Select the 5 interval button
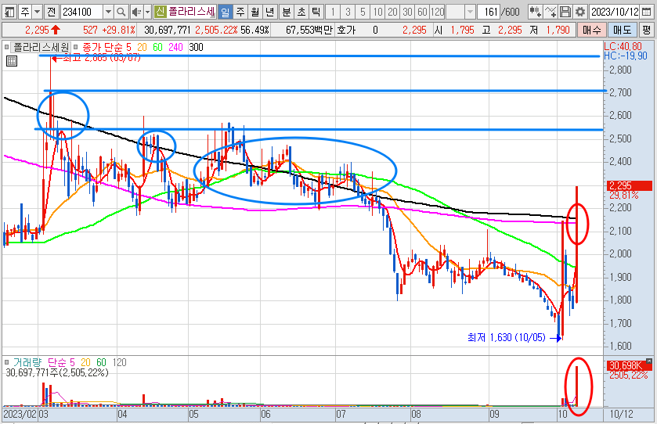 pyautogui.click(x=363, y=12)
